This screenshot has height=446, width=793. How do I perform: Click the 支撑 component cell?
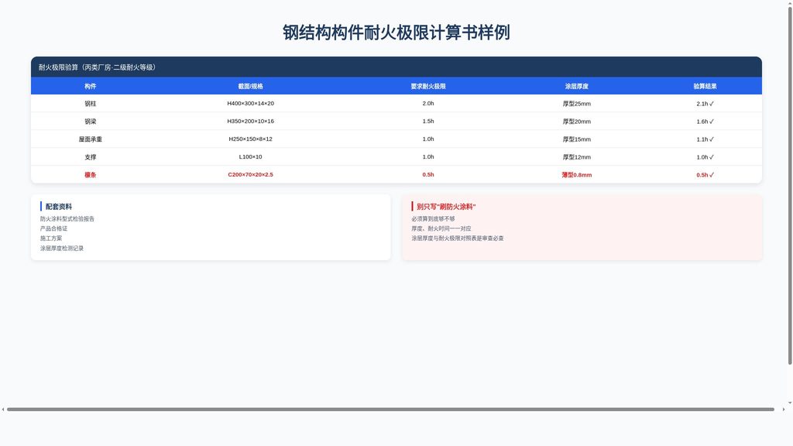click(90, 156)
